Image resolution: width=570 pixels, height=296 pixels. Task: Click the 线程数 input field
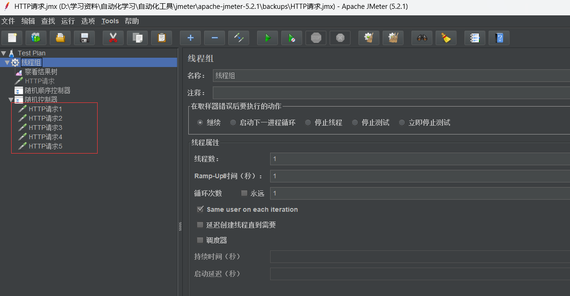point(420,159)
